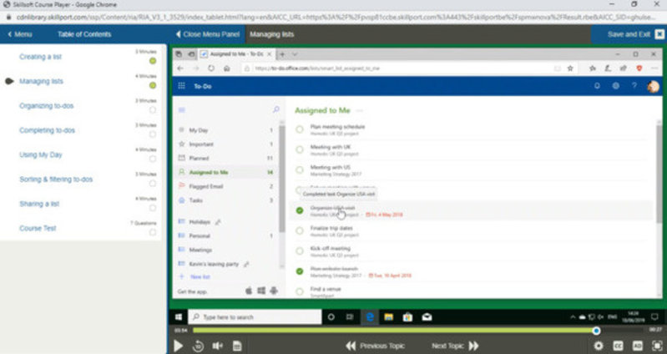The width and height of the screenshot is (667, 354).
Task: Select the Flagged Email list
Action: click(227, 186)
